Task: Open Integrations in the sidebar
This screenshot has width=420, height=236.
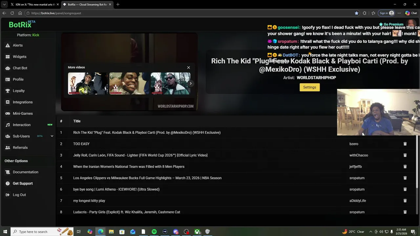Action: click(23, 102)
